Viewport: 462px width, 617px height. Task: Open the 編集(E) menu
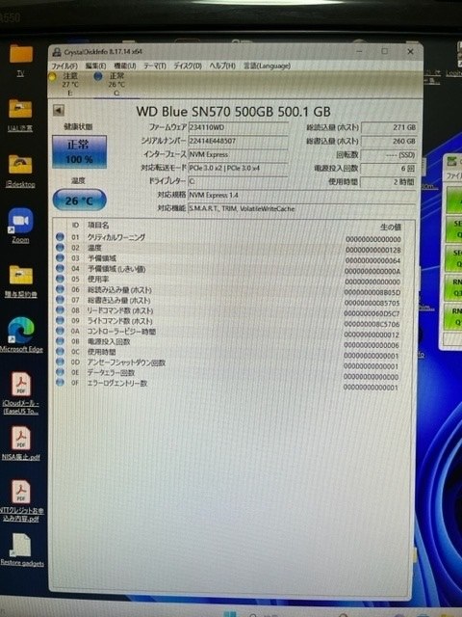pyautogui.click(x=96, y=66)
